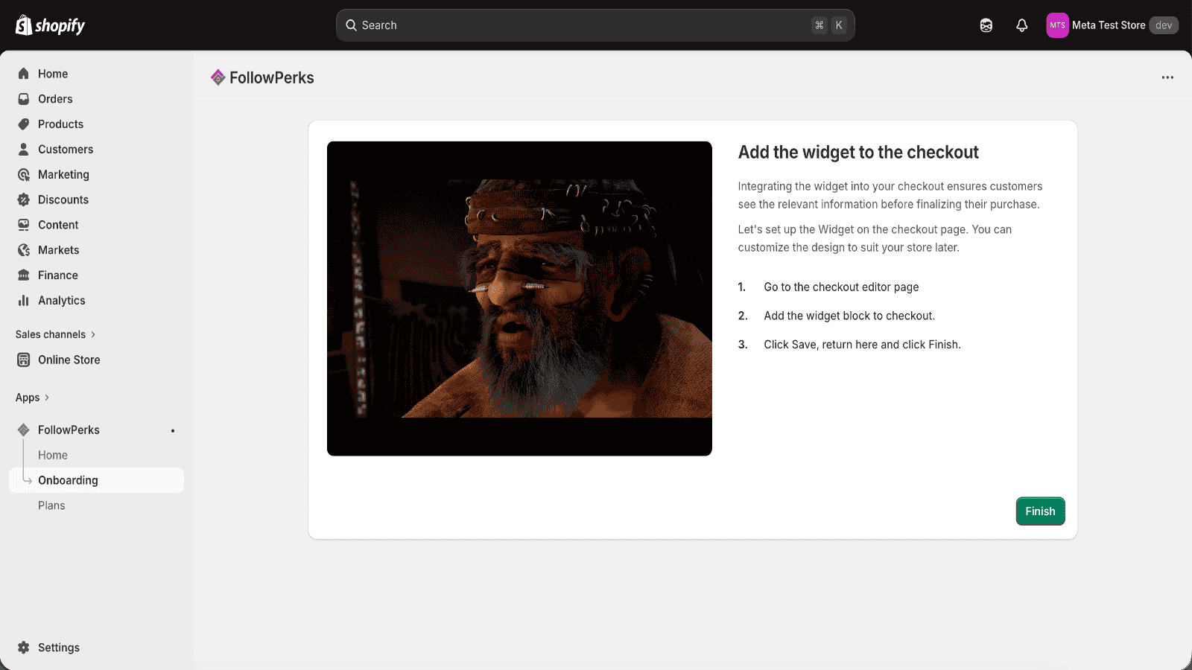Click the Discounts badge icon
This screenshot has width=1192, height=670.
[x=24, y=200]
